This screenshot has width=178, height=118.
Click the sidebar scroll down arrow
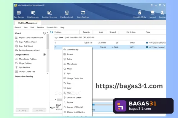click(48, 73)
